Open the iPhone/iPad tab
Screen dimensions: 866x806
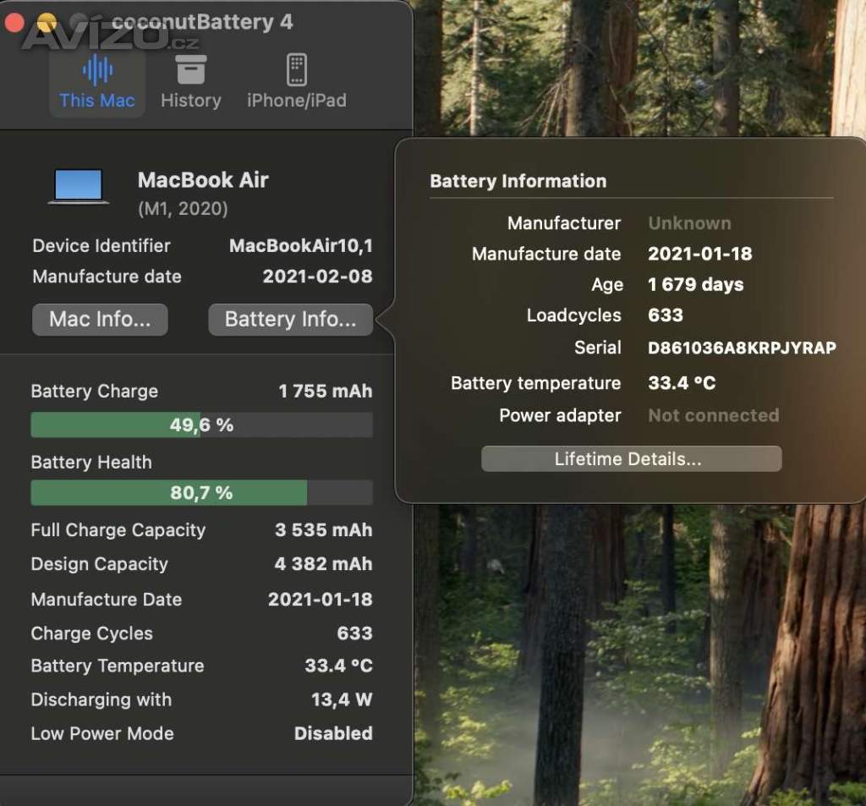coord(297,82)
